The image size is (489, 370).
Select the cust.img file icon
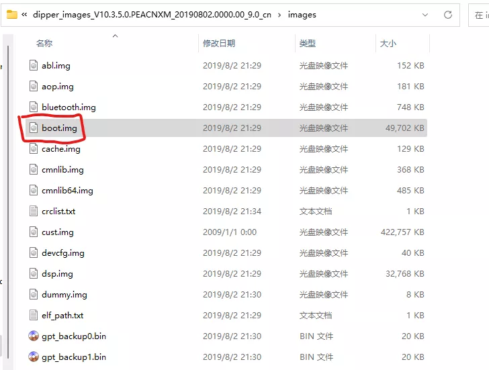(34, 232)
